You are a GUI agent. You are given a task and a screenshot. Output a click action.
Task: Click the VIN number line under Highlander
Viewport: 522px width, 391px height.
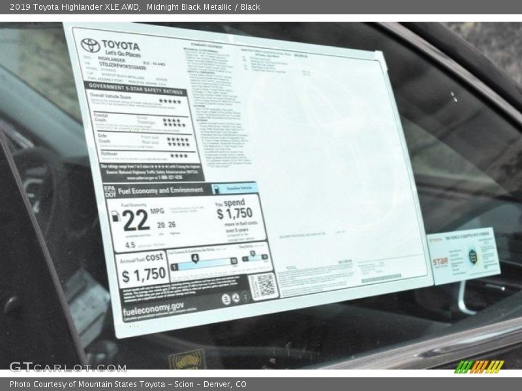click(x=122, y=66)
